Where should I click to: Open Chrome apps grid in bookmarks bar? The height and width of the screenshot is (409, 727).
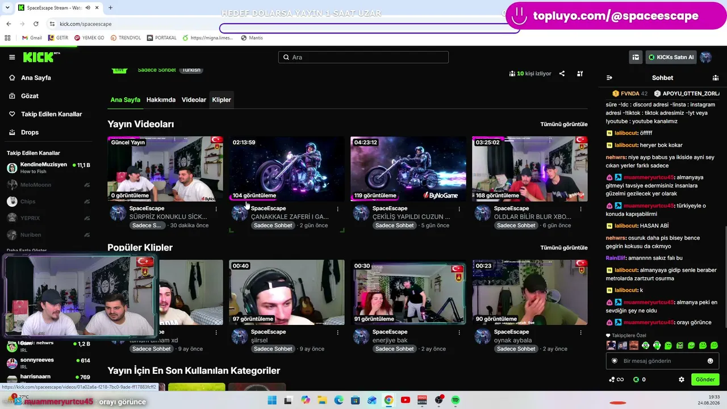[x=7, y=37]
